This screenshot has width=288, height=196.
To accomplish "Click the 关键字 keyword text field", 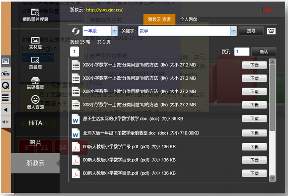I will 184,31.
